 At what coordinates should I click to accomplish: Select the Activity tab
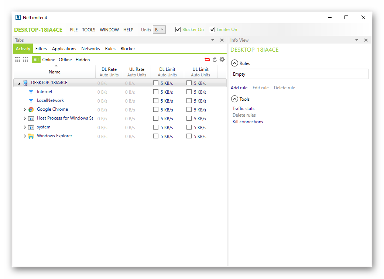pyautogui.click(x=23, y=49)
